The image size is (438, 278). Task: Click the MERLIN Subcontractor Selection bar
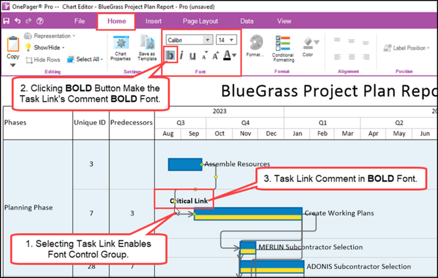[x=248, y=248]
